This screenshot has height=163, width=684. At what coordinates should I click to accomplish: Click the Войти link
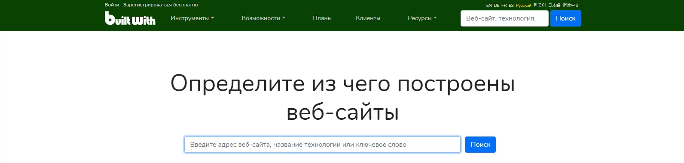(x=112, y=5)
